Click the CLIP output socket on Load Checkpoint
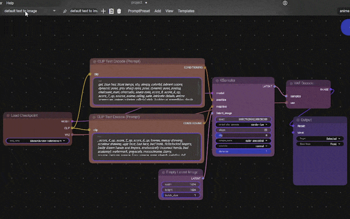Image resolution: width=350 pixels, height=219 pixels. click(72, 128)
